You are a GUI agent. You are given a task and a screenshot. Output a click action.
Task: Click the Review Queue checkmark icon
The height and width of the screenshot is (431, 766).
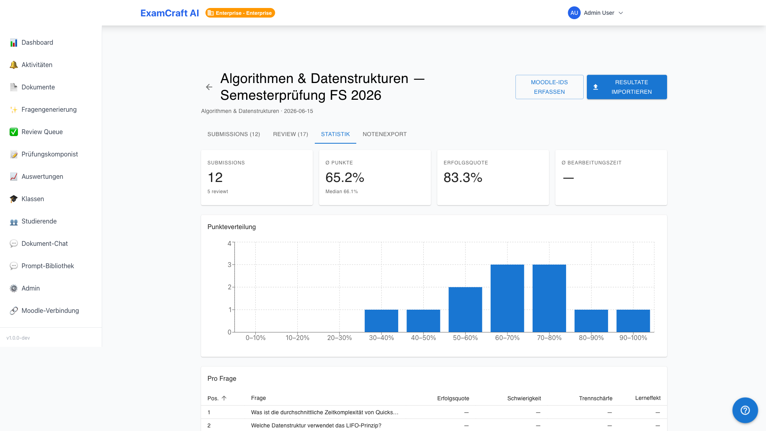(x=14, y=132)
